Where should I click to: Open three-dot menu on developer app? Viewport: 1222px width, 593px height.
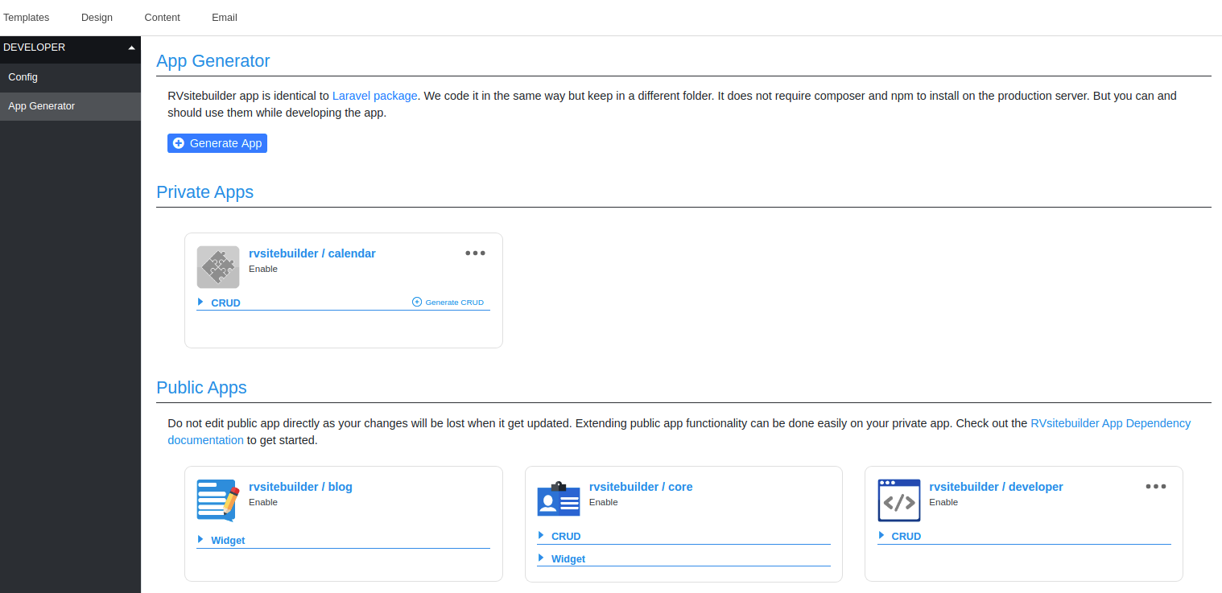coord(1155,486)
